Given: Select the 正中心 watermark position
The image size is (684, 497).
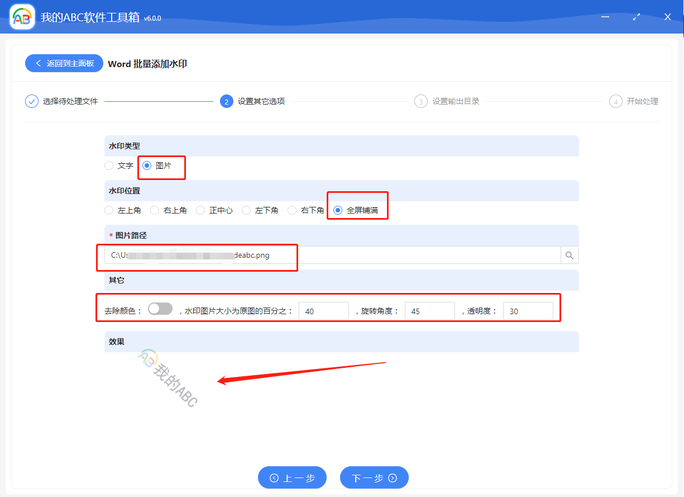Looking at the screenshot, I should [x=200, y=210].
